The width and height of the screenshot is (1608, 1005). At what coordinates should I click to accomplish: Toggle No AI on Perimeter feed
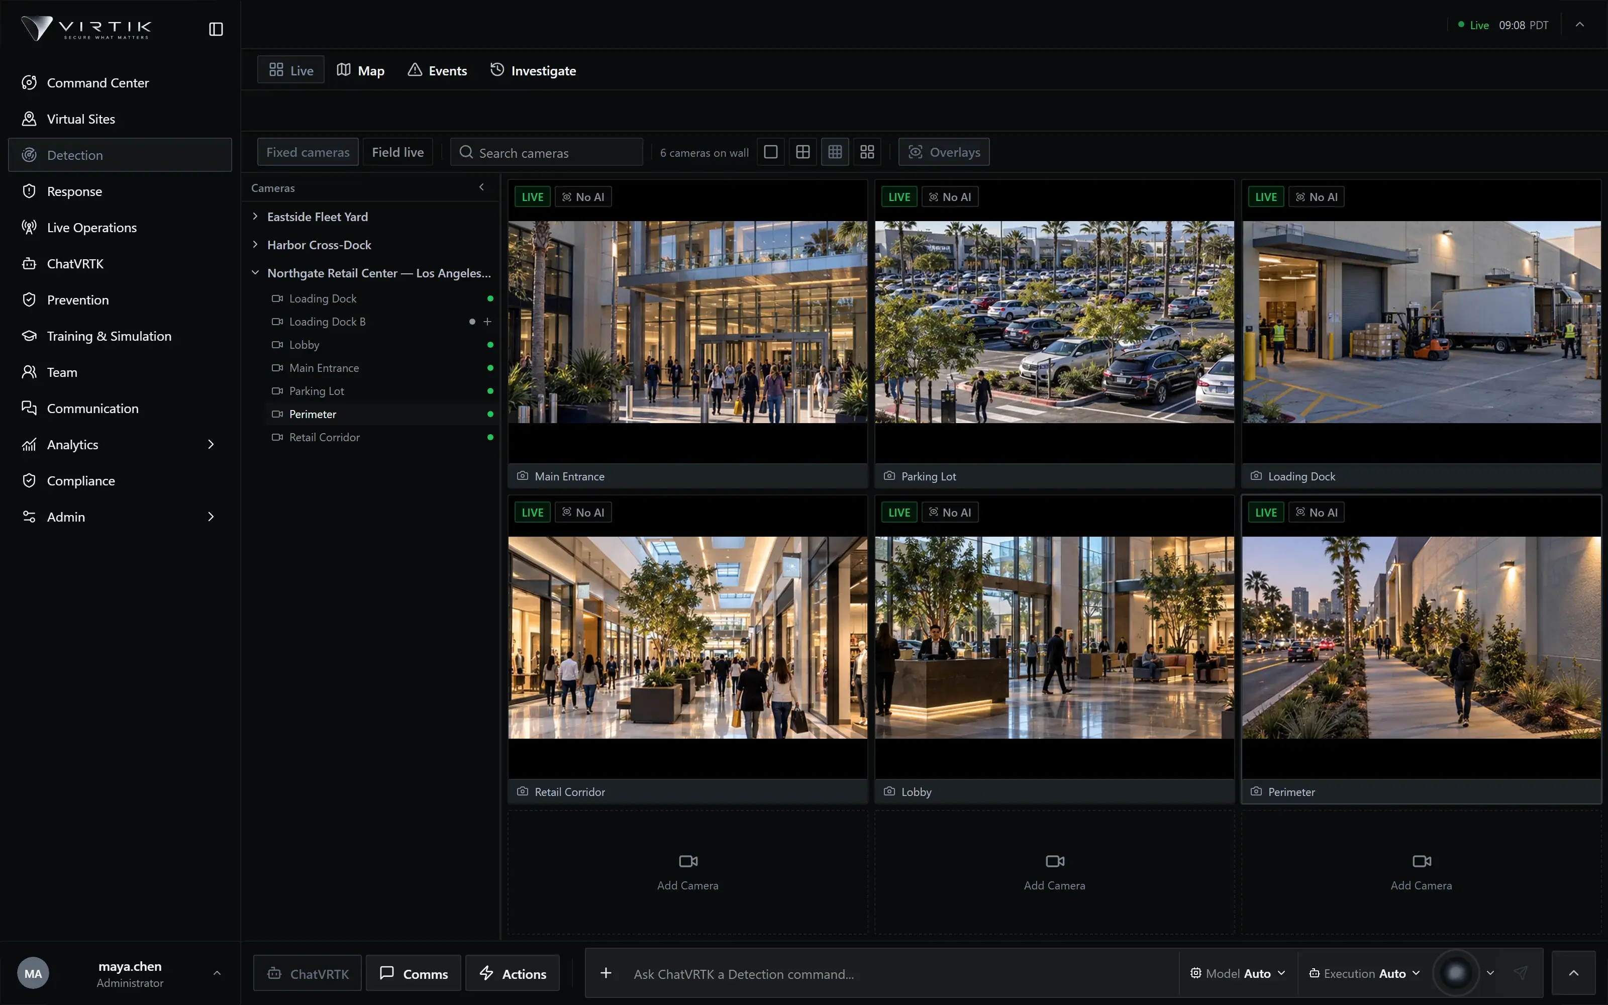point(1317,513)
